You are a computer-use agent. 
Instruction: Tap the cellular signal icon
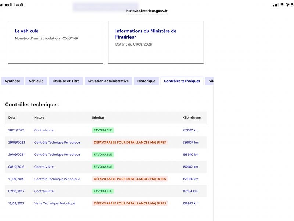coord(276,5)
